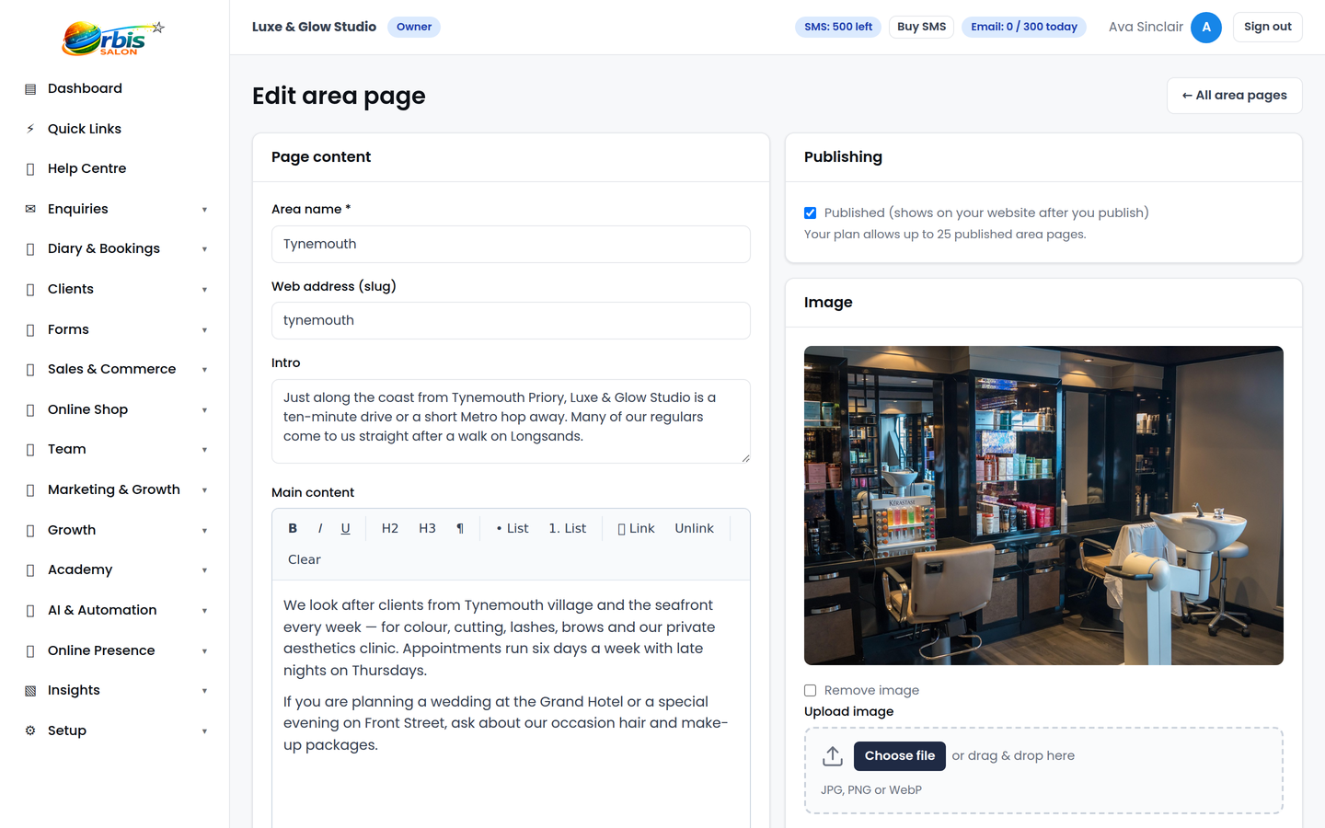Open Online Presence section
This screenshot has width=1325, height=828.
click(x=115, y=650)
